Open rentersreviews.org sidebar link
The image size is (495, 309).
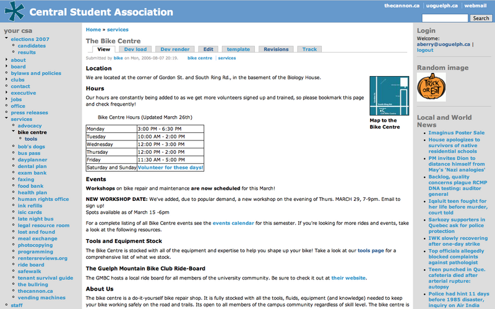tap(43, 258)
